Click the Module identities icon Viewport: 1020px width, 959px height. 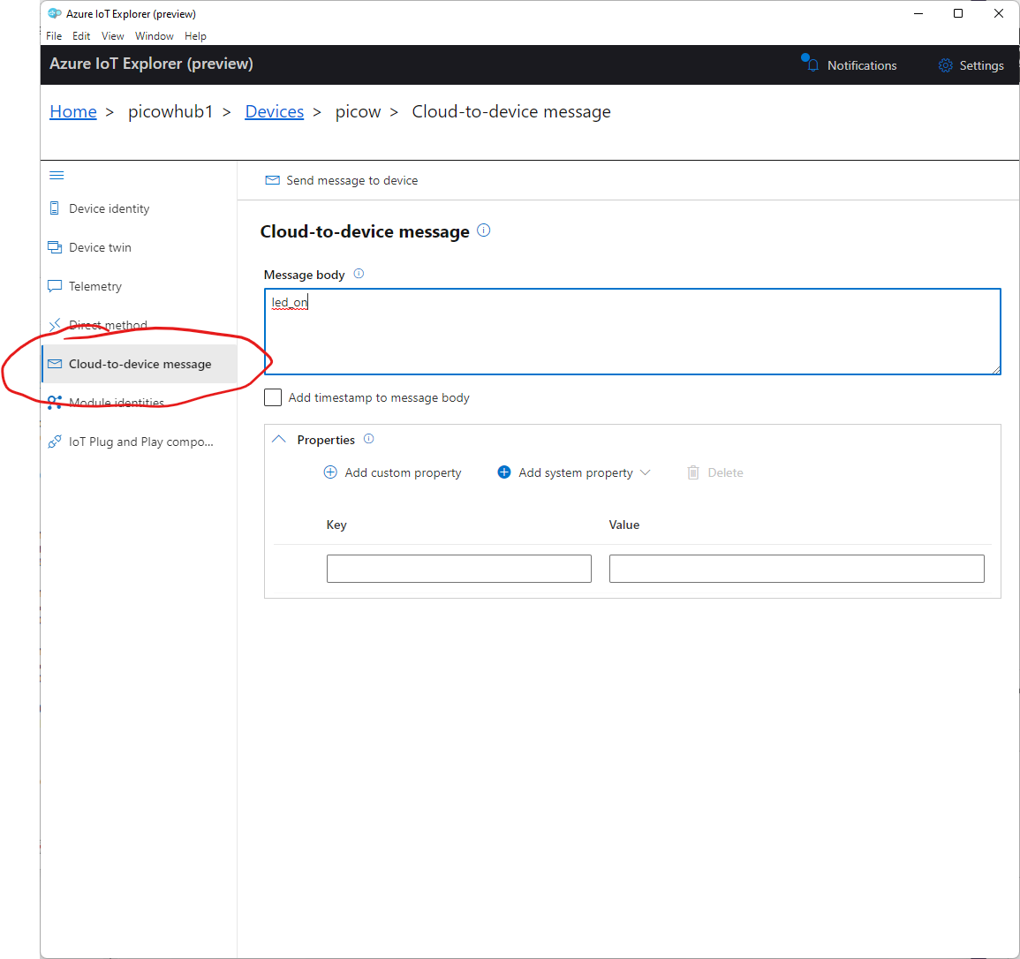55,403
